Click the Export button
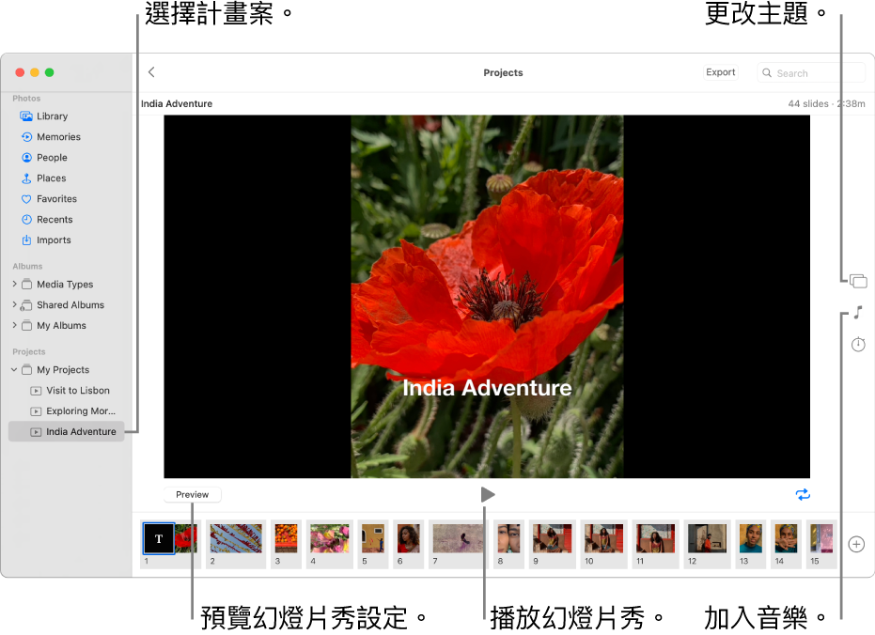Screen dimensions: 875x635 click(720, 71)
